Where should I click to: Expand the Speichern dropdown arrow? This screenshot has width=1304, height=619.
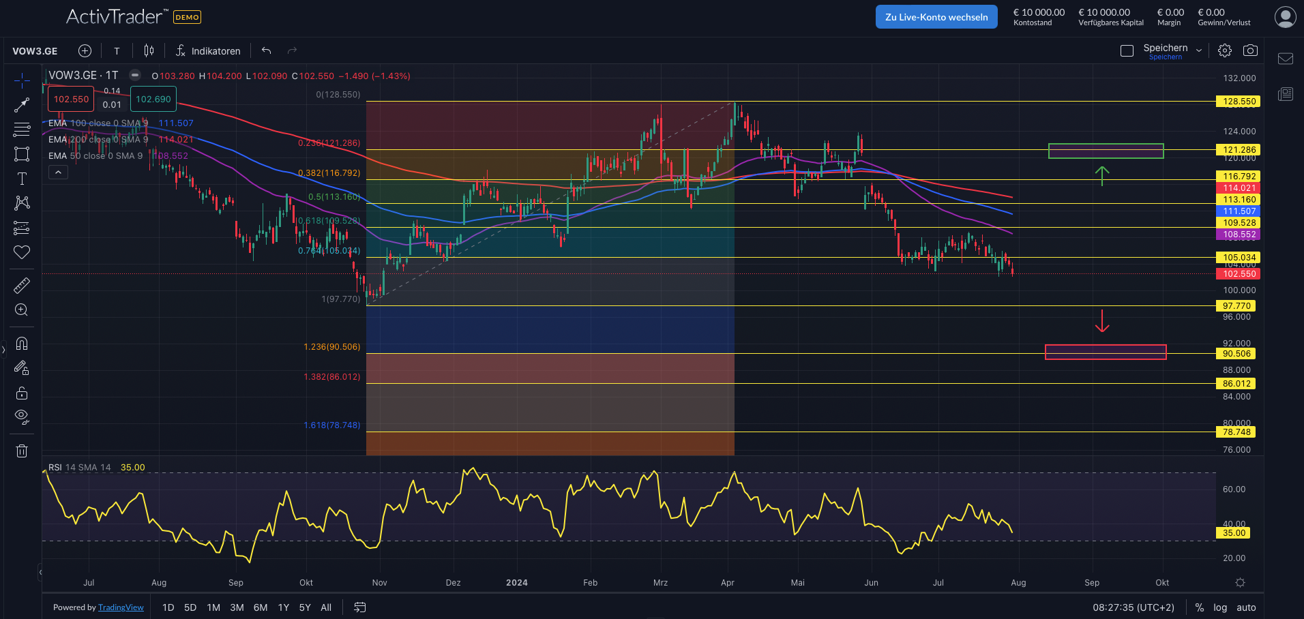pos(1199,50)
